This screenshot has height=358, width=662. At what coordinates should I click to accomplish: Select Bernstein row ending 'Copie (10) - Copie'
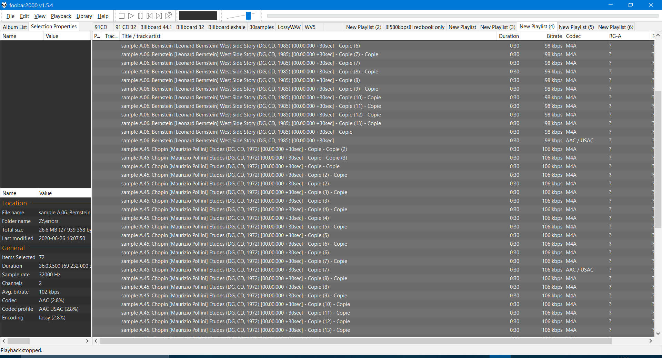coord(373,98)
